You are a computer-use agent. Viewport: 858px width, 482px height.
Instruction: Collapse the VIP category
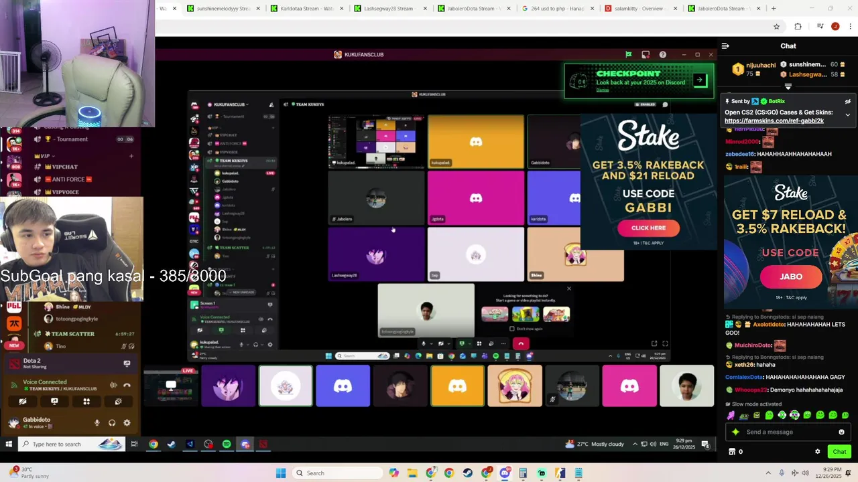pyautogui.click(x=44, y=155)
